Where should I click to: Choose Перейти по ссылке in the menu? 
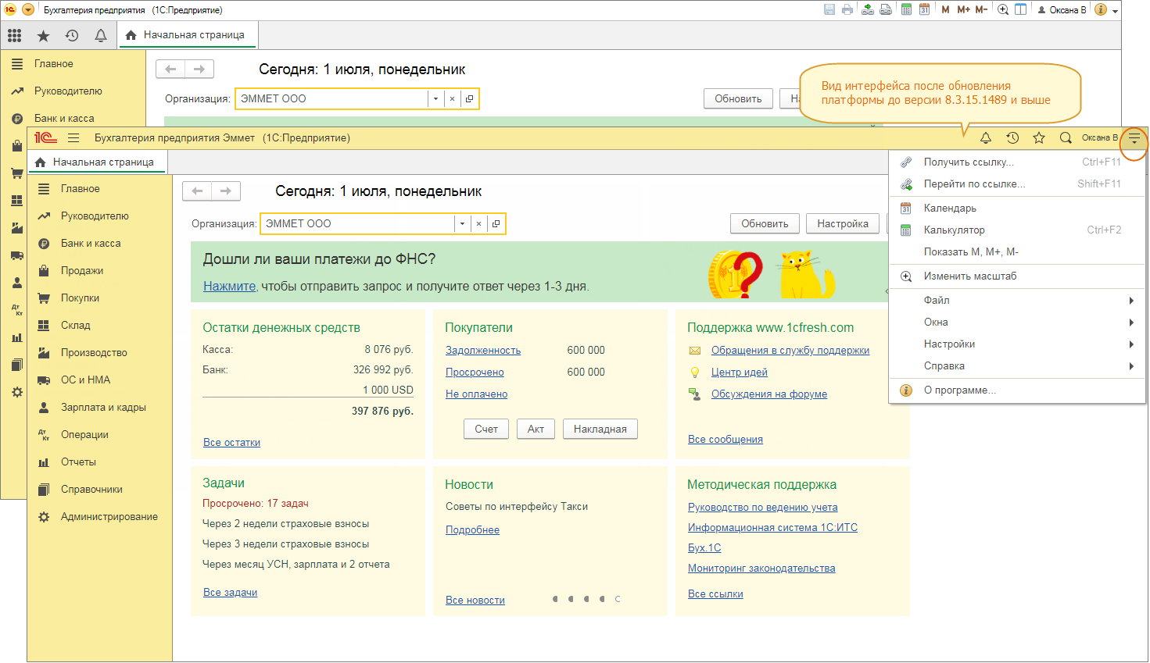coord(1017,184)
